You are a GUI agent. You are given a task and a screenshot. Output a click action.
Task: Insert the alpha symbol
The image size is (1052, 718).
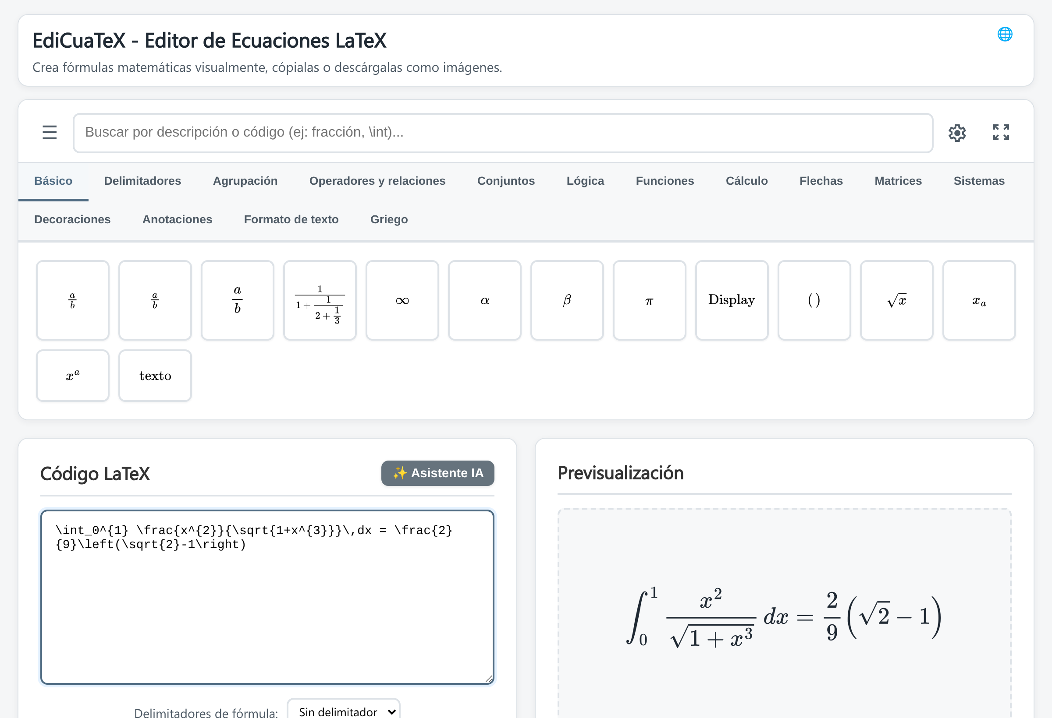[485, 300]
